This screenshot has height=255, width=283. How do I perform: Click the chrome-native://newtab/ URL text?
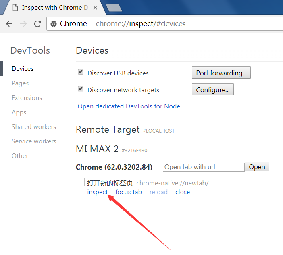[173, 183]
